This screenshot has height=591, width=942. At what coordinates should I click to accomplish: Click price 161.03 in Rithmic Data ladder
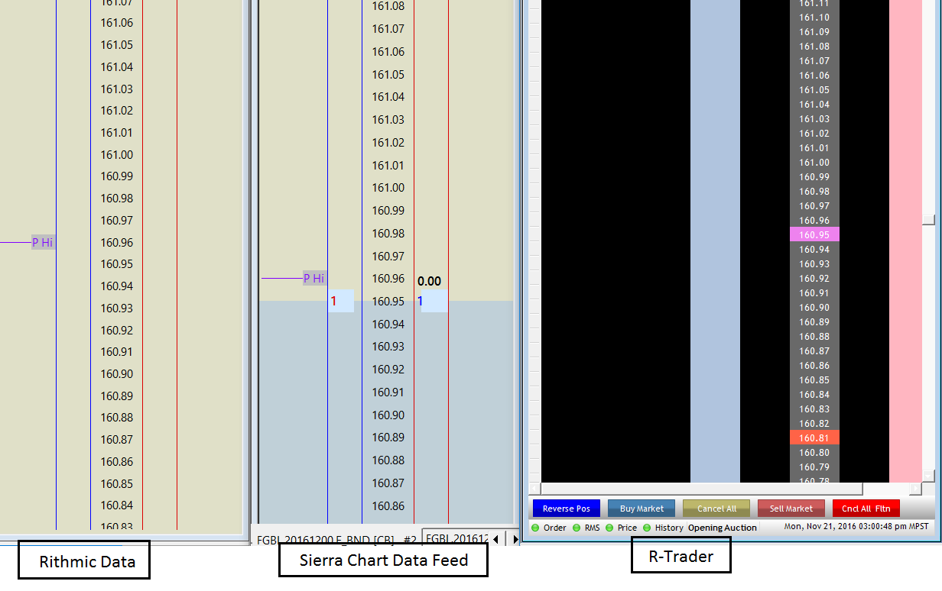(x=117, y=89)
